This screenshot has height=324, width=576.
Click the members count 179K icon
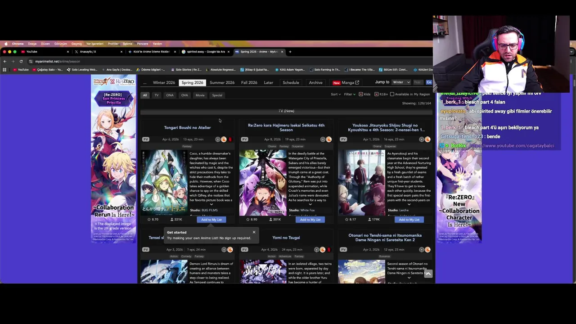(370, 220)
